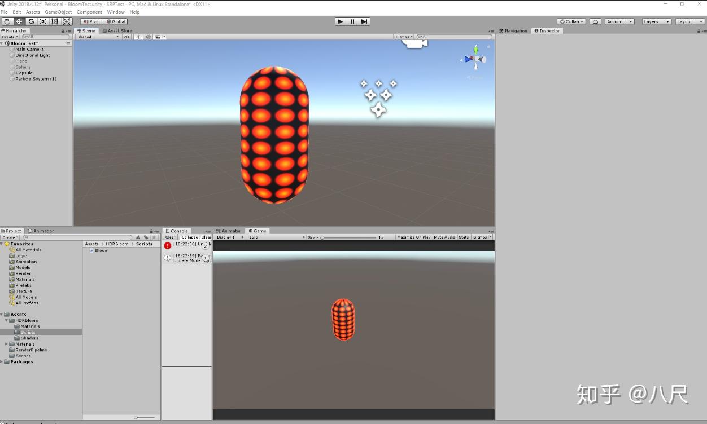Select the Hand tool
The height and width of the screenshot is (424, 707).
7,21
